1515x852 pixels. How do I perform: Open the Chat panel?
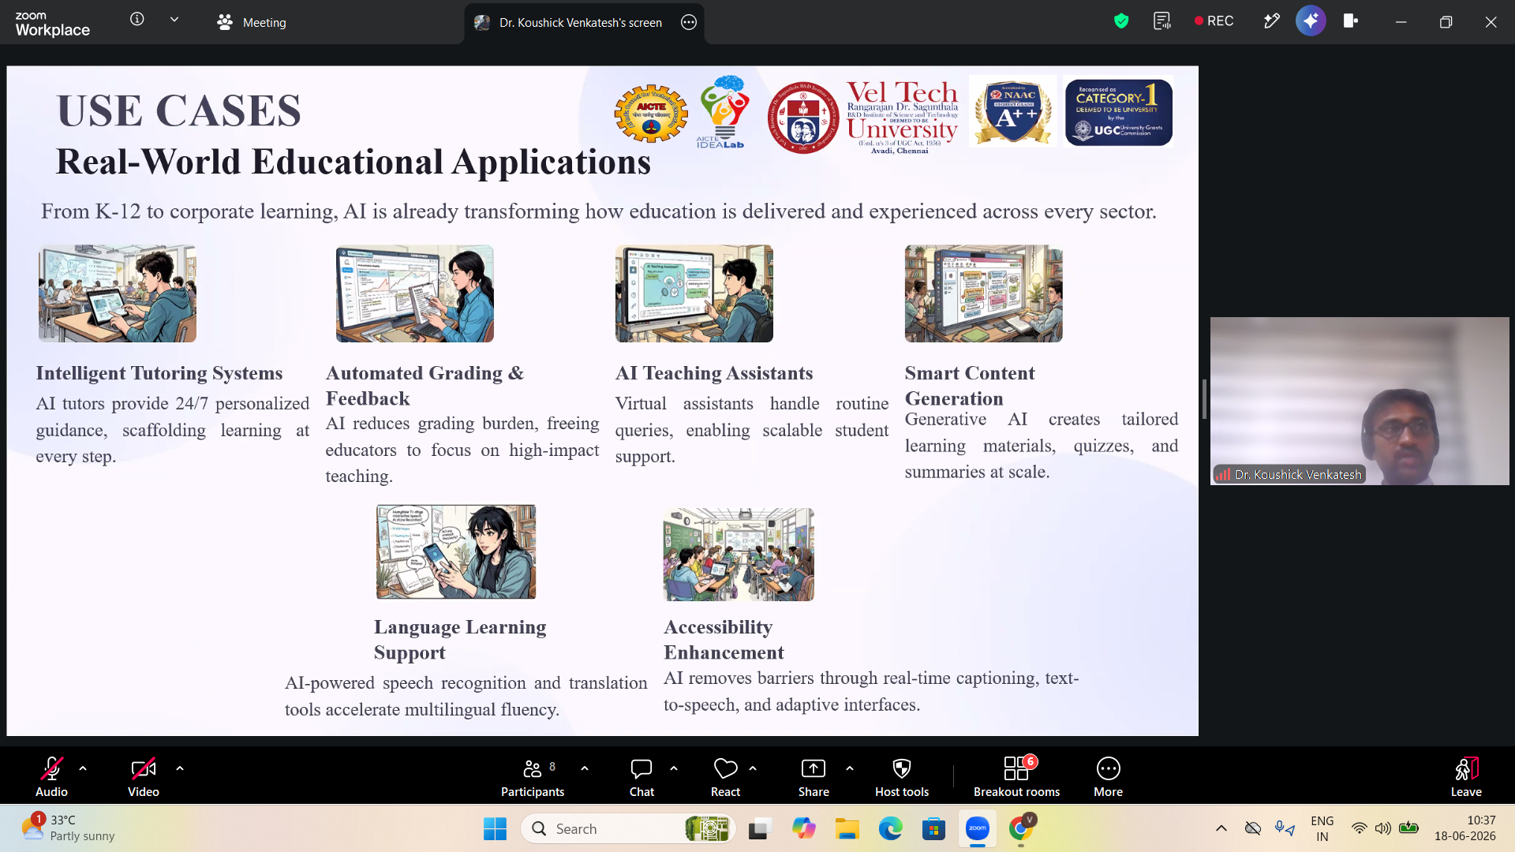click(642, 777)
